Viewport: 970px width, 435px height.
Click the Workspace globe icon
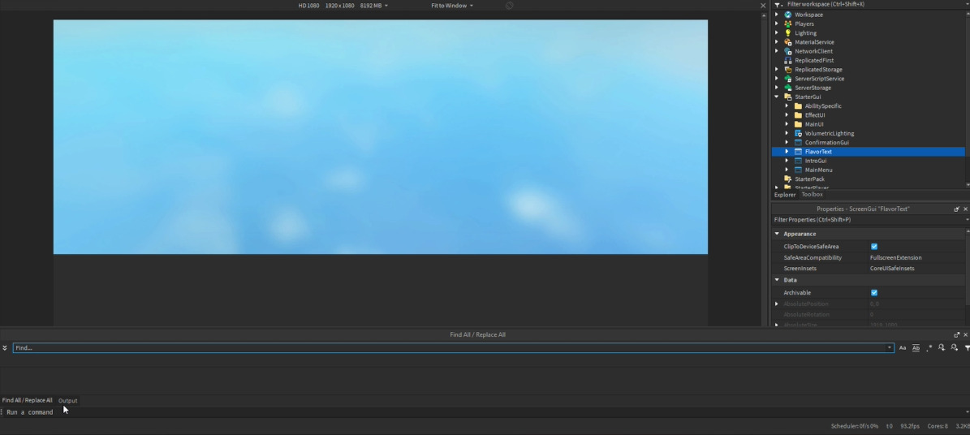(x=787, y=15)
